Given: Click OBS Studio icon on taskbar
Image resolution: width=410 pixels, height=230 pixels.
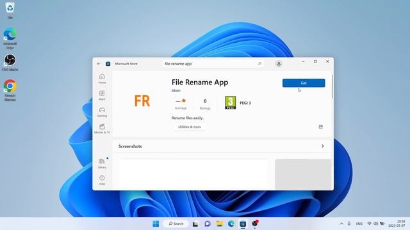Looking at the screenshot, I should (255, 224).
